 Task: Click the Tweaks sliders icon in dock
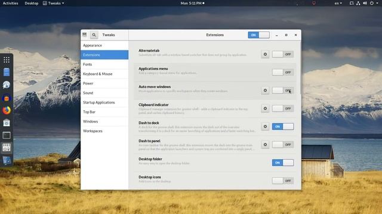point(7,147)
